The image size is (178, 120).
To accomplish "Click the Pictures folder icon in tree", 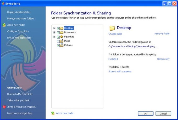I will (62, 45).
